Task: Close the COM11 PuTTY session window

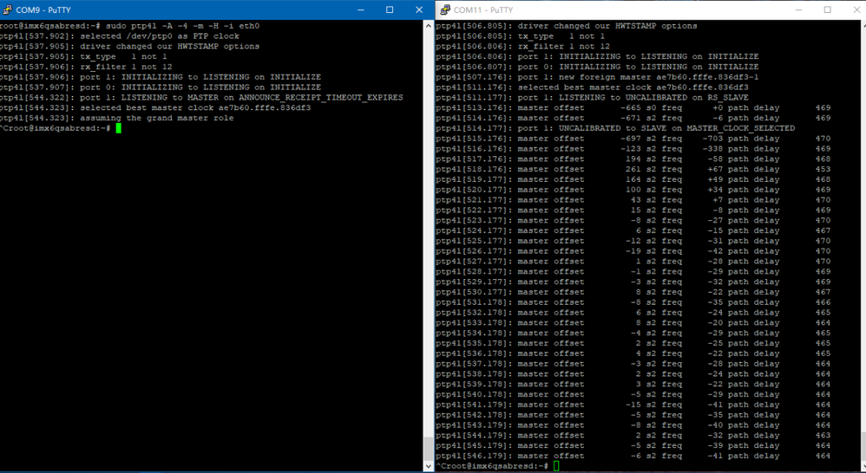Action: (856, 10)
